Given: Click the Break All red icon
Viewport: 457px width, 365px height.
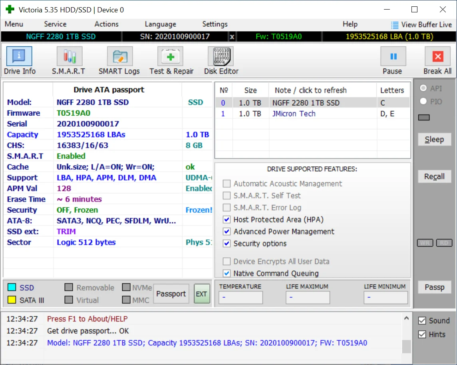Looking at the screenshot, I should click(x=437, y=56).
